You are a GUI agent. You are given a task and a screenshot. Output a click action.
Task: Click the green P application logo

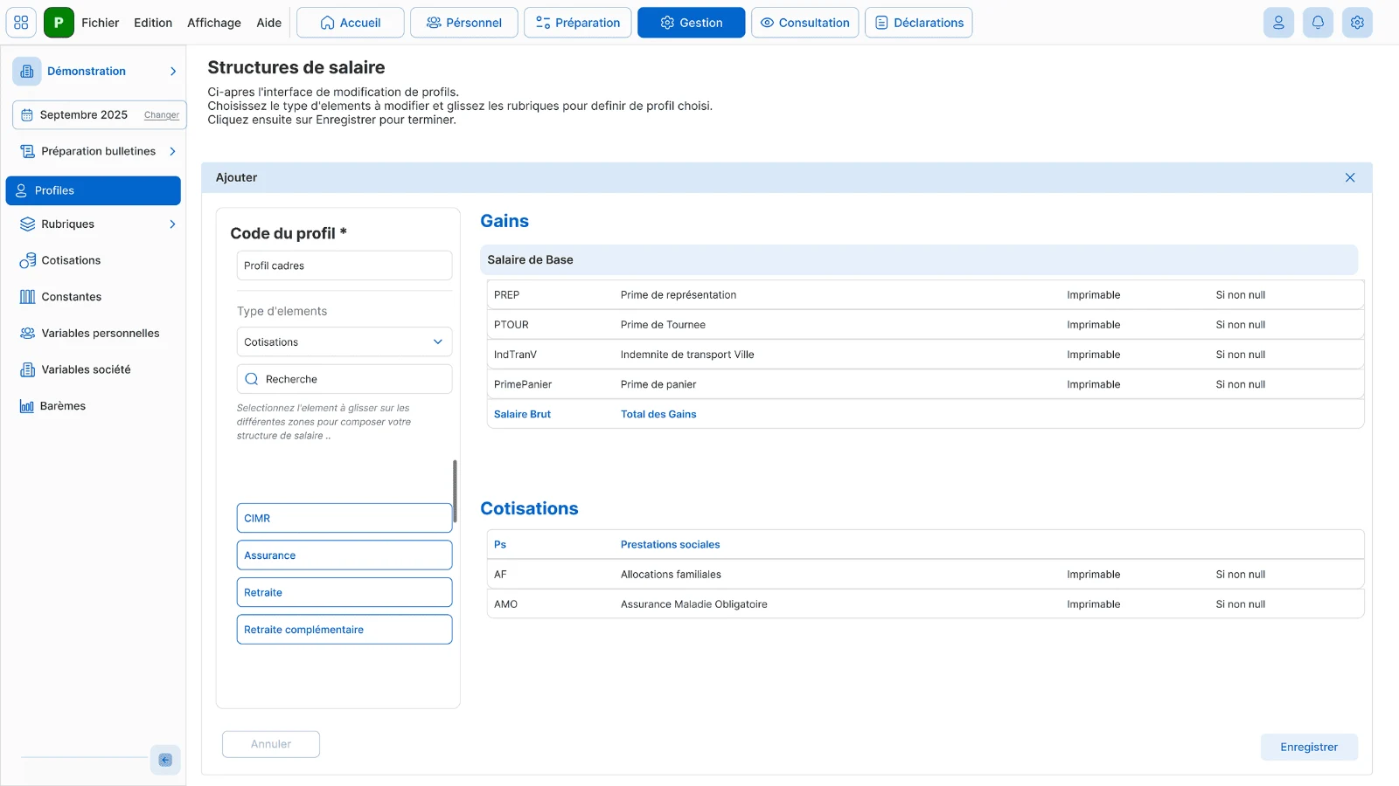tap(59, 23)
